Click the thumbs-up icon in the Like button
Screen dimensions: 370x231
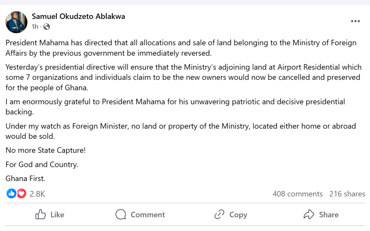pos(40,214)
